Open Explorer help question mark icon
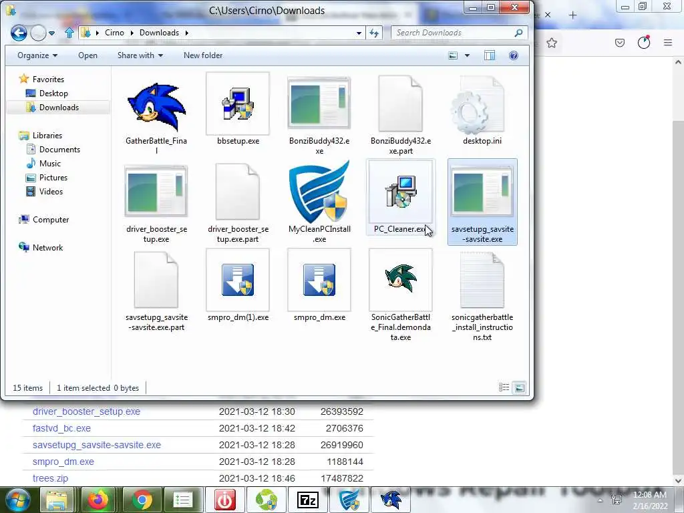Screen dimensions: 684x513 click(514, 55)
